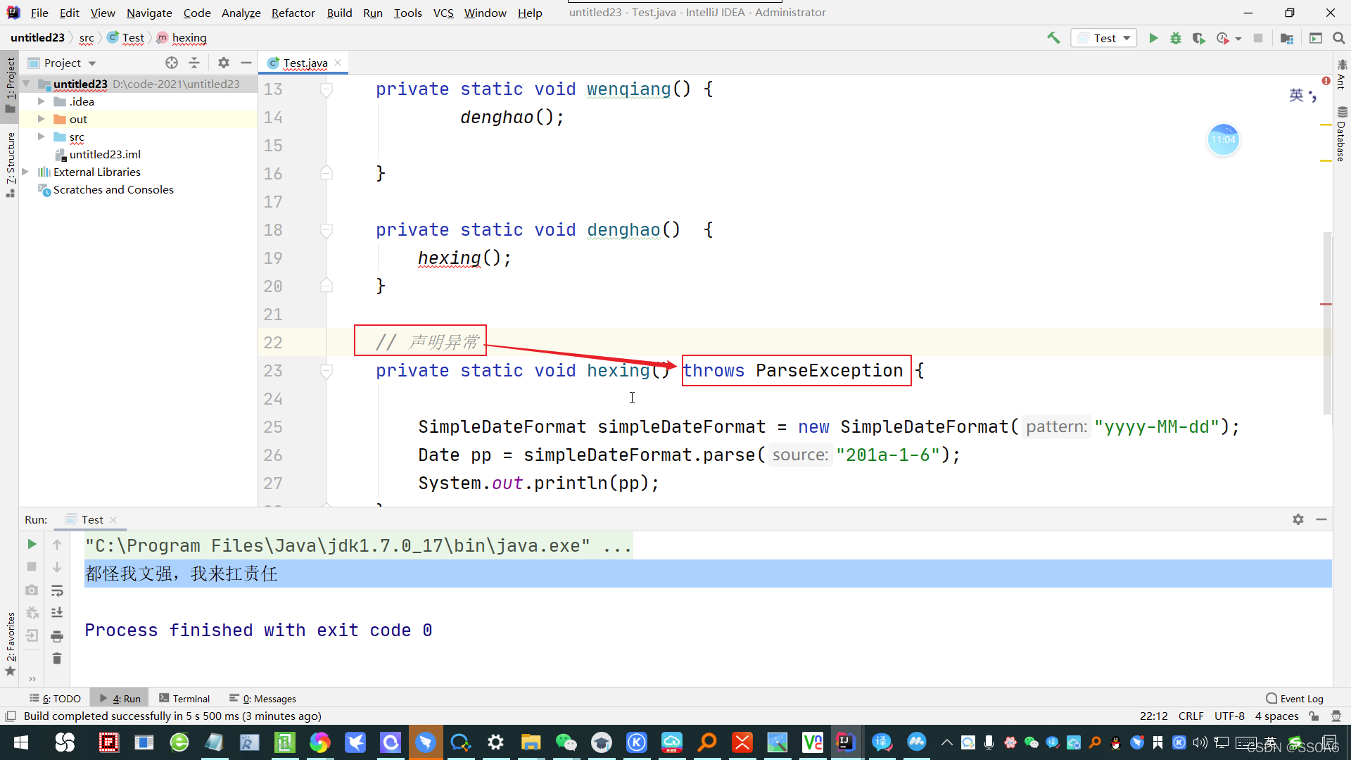
Task: Open Project panel settings gear
Action: pyautogui.click(x=224, y=63)
